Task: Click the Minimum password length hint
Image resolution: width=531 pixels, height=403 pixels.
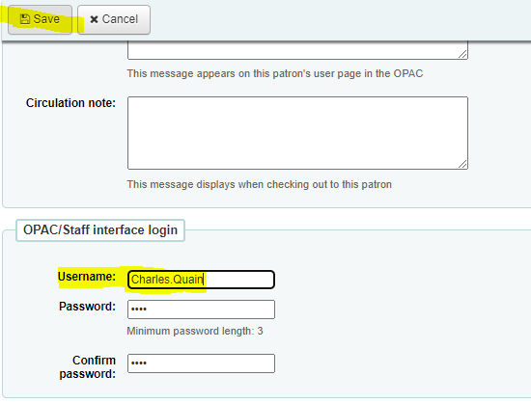Action: pos(195,331)
